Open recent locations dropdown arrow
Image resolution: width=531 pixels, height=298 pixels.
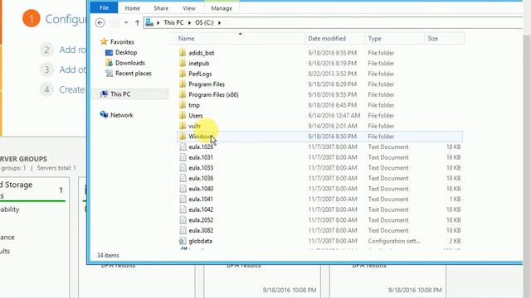pyautogui.click(x=126, y=22)
